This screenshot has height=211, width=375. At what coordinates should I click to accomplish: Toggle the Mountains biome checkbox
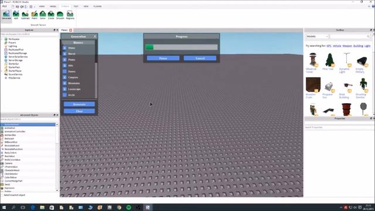point(64,83)
